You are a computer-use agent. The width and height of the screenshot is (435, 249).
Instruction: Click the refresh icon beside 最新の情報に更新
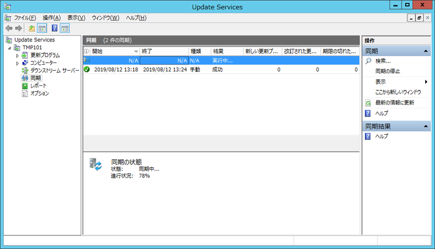368,103
